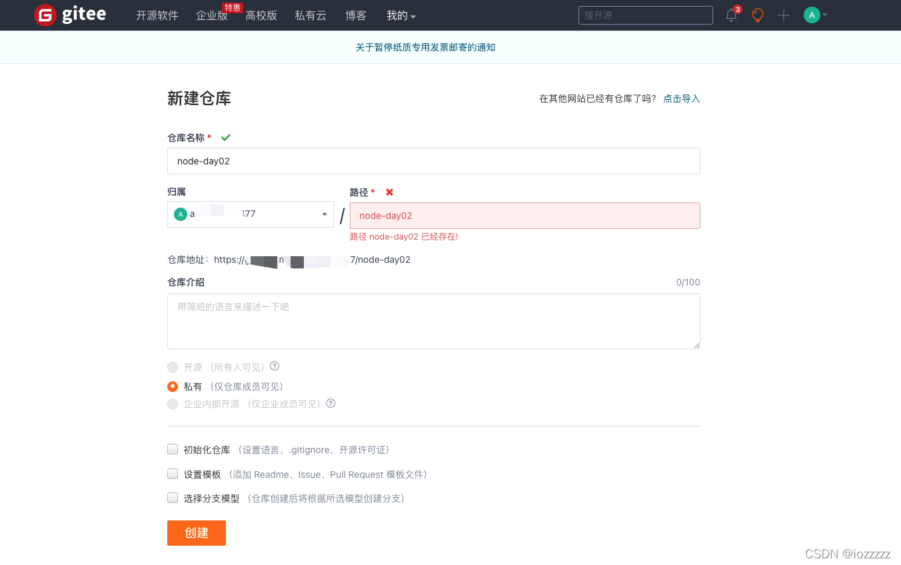901x565 pixels.
Task: Expand the 归属 owner dropdown
Action: pyautogui.click(x=251, y=214)
